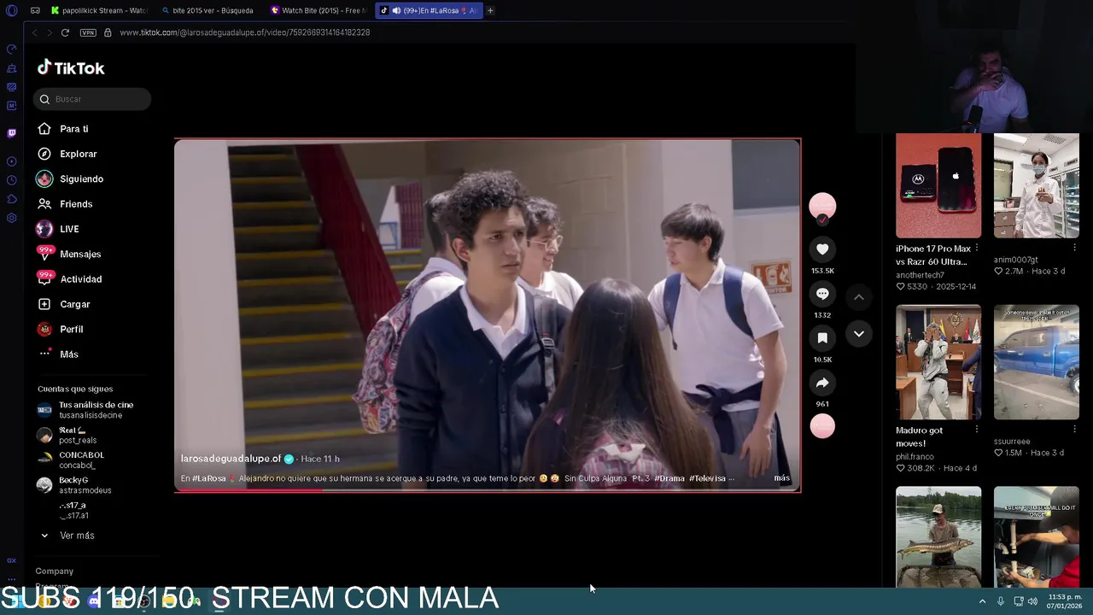
Task: Open options for anim0007gt video
Action: point(1074,248)
